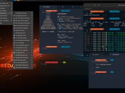Open the About Predator-OS menu item
Viewport: 125px width, 93px height.
click(x=6, y=3)
